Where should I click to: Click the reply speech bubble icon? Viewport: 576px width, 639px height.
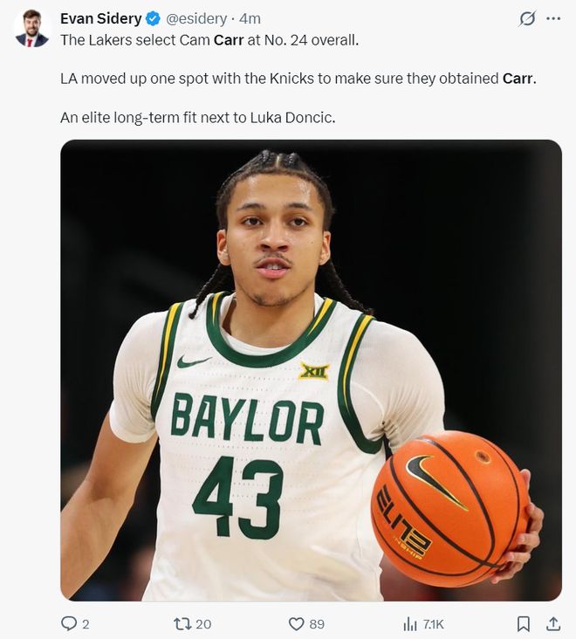68,623
